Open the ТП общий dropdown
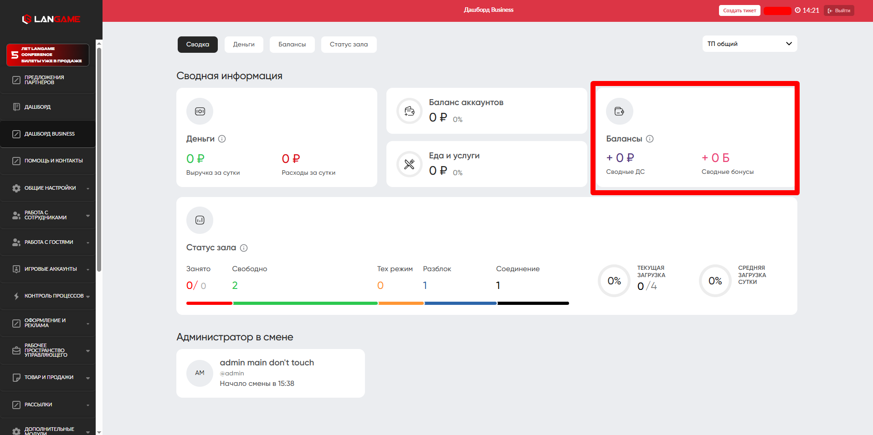This screenshot has width=873, height=435. pyautogui.click(x=749, y=44)
